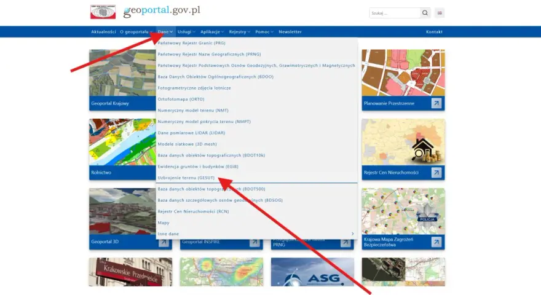Viewport: 541px width, 295px height.
Task: Select Rejestr Cen Nieruchomości (RCN) entry
Action: coord(193,211)
